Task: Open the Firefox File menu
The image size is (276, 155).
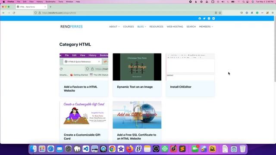Action: pos(19,2)
